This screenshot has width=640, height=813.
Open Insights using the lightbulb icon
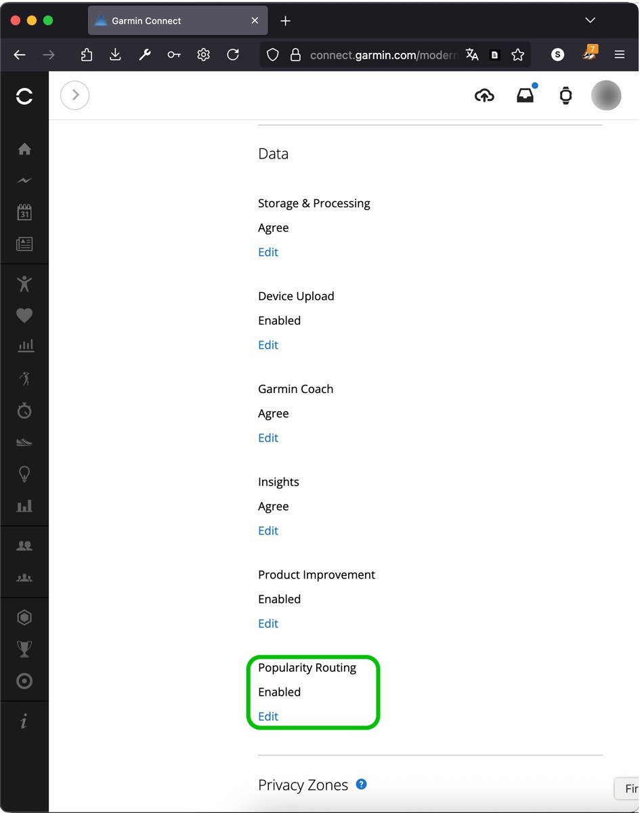click(24, 474)
